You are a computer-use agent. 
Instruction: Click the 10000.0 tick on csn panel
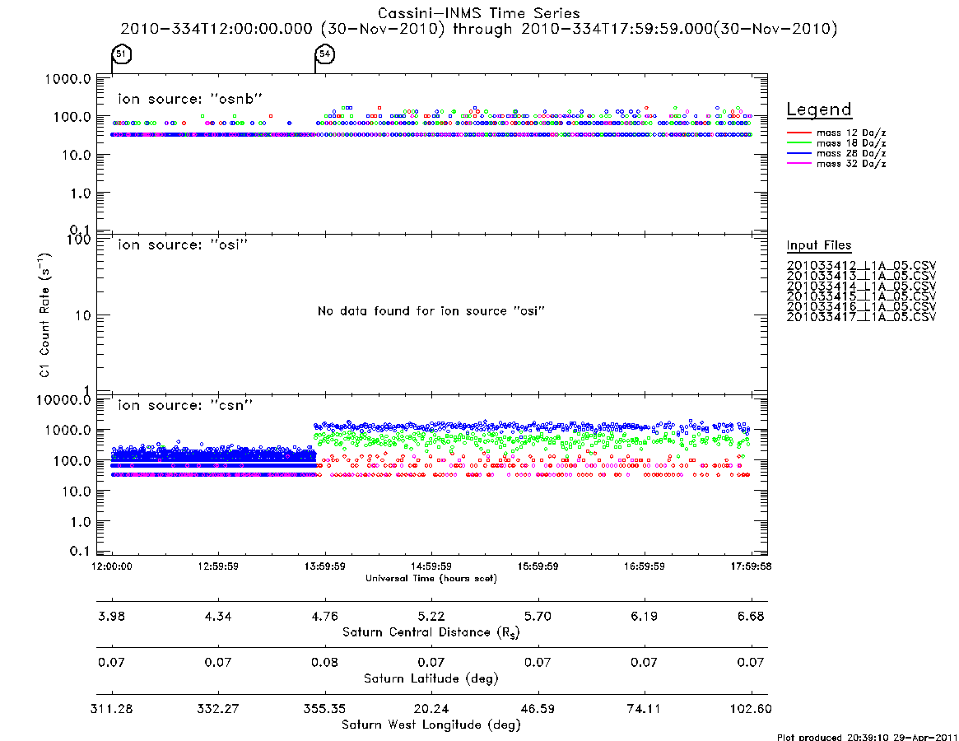(x=64, y=400)
